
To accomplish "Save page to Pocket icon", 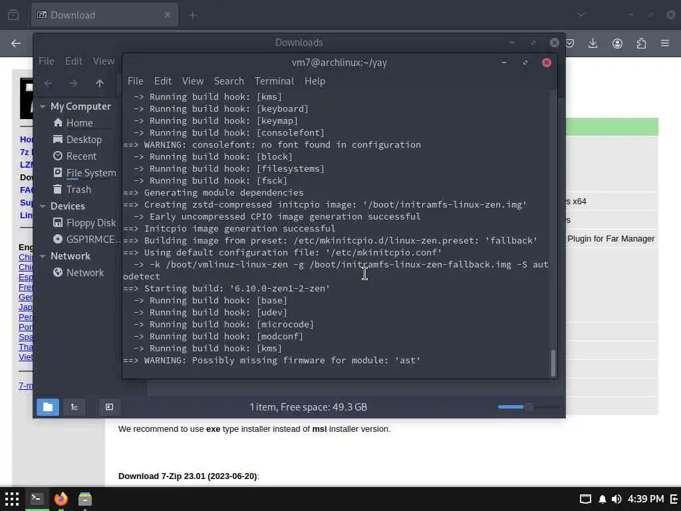I will [x=570, y=43].
